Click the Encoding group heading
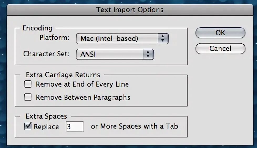This screenshot has height=148, width=257. (37, 28)
